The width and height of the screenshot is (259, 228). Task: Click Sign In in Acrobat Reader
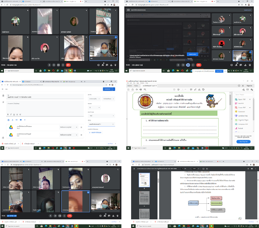pos(249,86)
